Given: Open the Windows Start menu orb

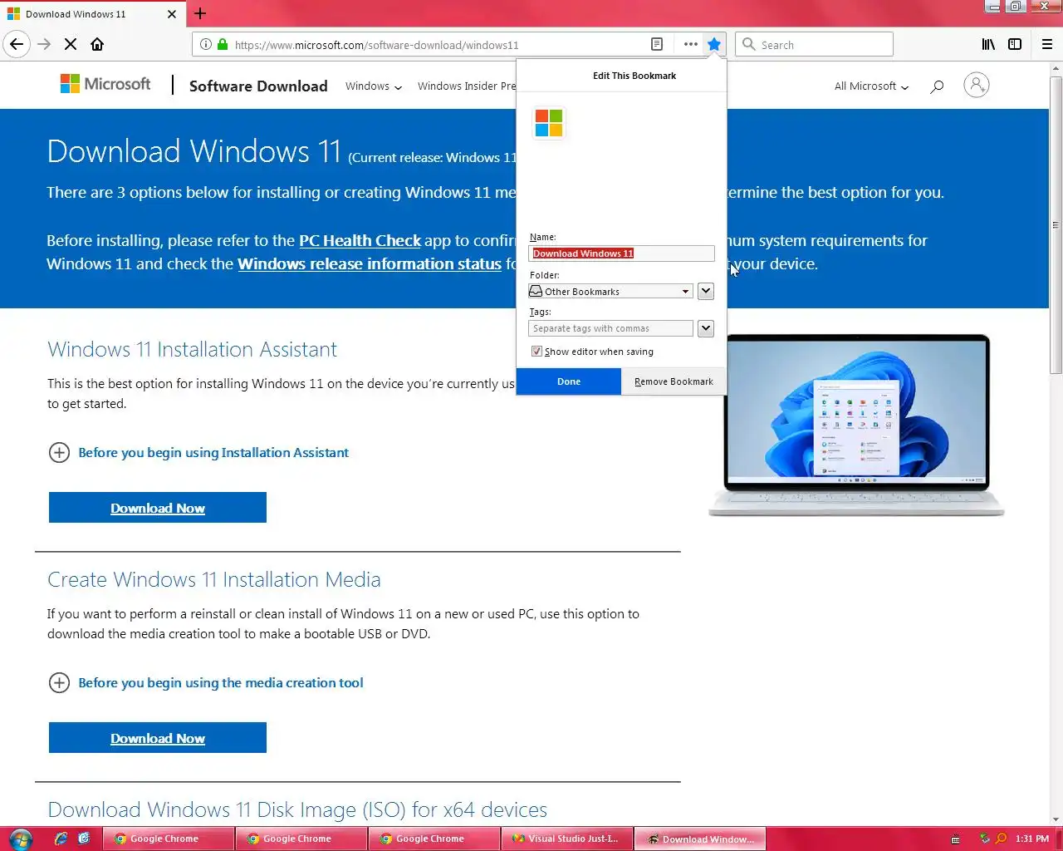Looking at the screenshot, I should (x=21, y=839).
